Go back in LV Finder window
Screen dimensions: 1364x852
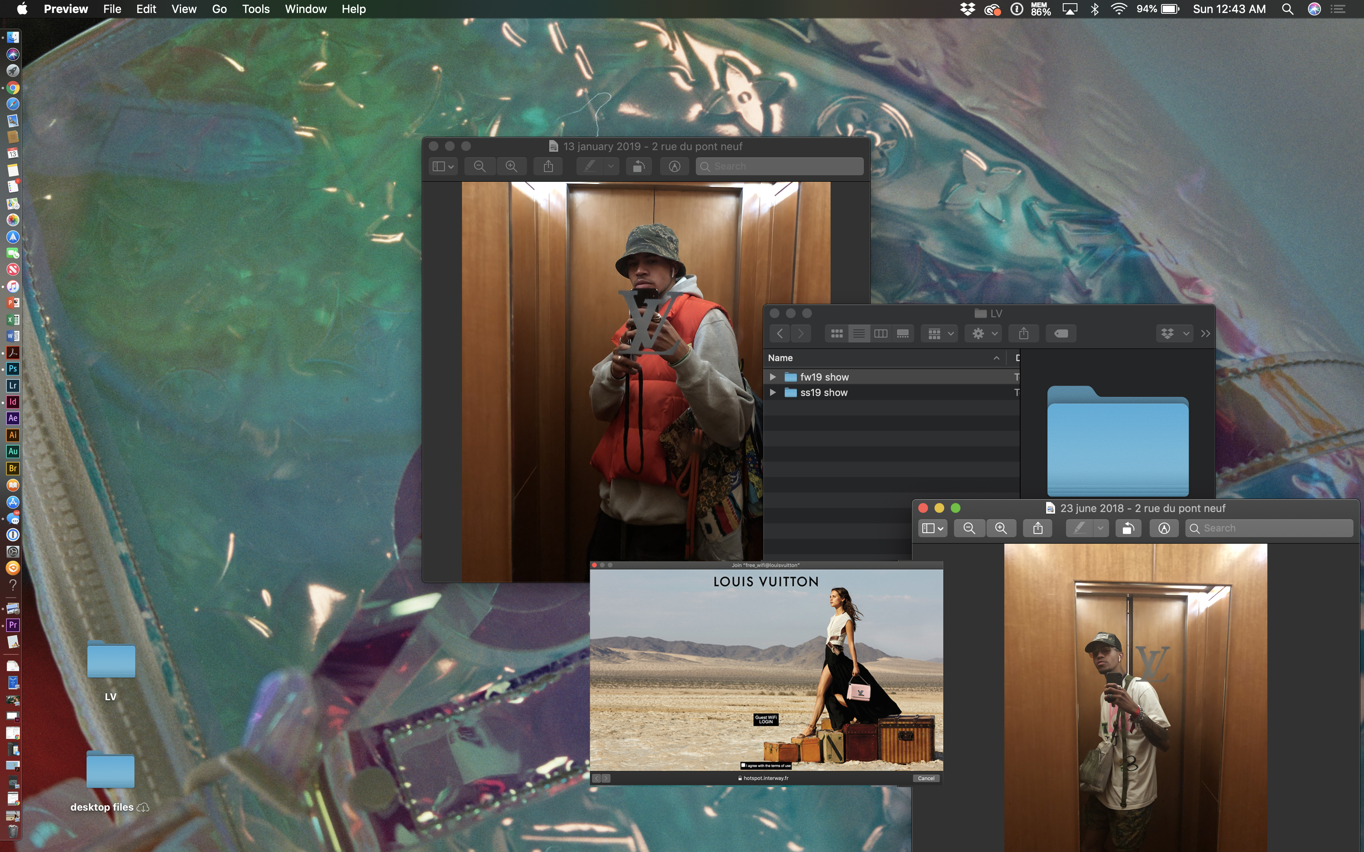(x=780, y=333)
